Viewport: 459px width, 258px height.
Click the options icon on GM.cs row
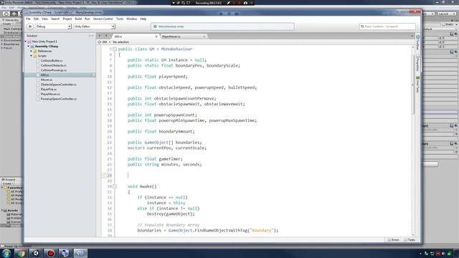coord(93,75)
